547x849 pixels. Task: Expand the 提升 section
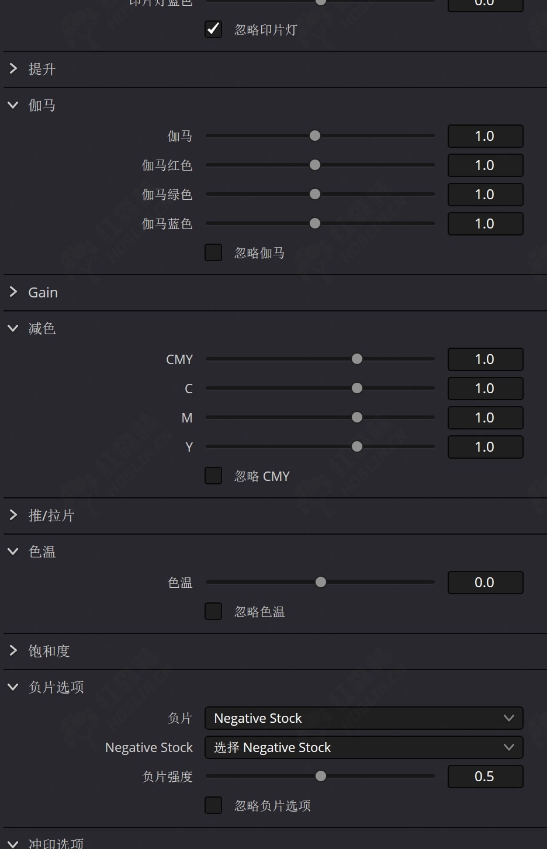pos(13,69)
